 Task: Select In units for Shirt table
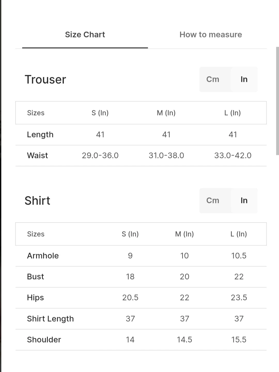coord(244,200)
